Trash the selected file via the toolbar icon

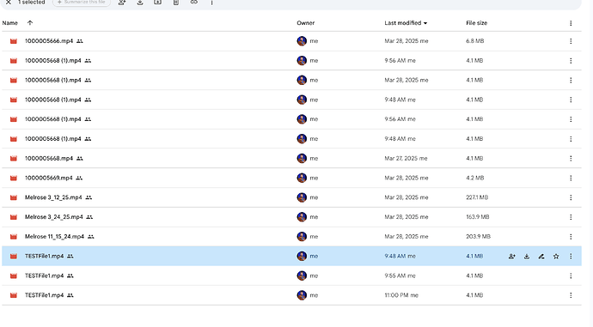pyautogui.click(x=176, y=3)
